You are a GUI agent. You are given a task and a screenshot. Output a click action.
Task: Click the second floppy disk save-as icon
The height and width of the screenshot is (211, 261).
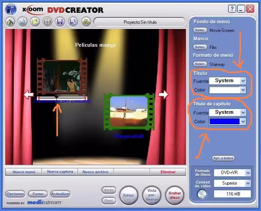point(73,22)
